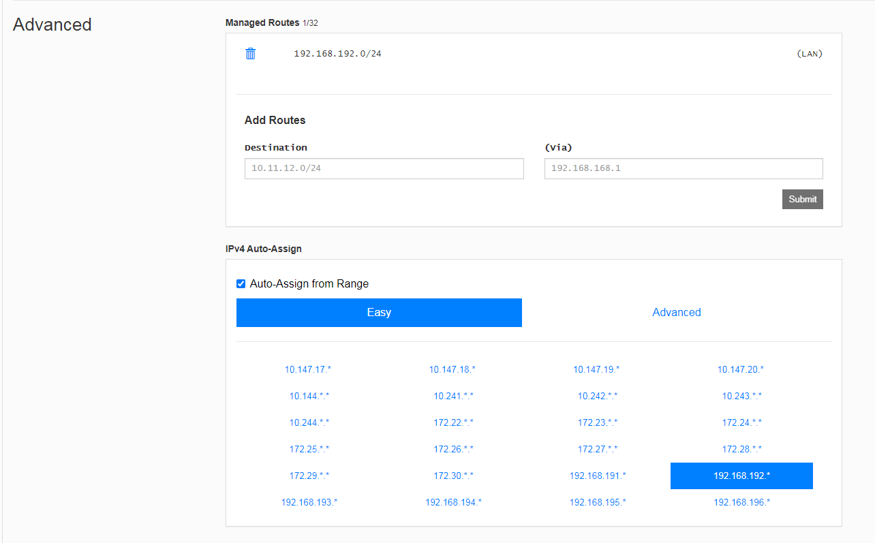The width and height of the screenshot is (875, 543).
Task: Choose the 10.147.20.* IP range
Action: tap(741, 369)
